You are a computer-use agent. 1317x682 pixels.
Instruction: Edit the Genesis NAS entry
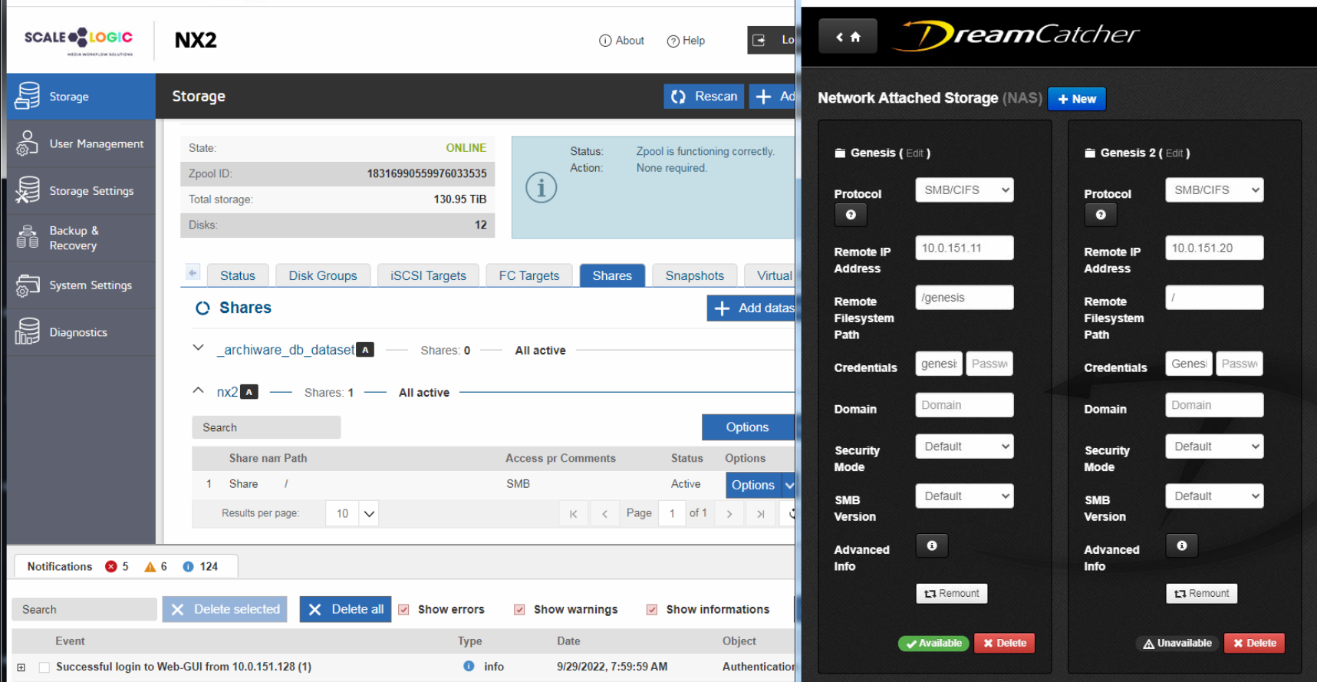click(914, 153)
